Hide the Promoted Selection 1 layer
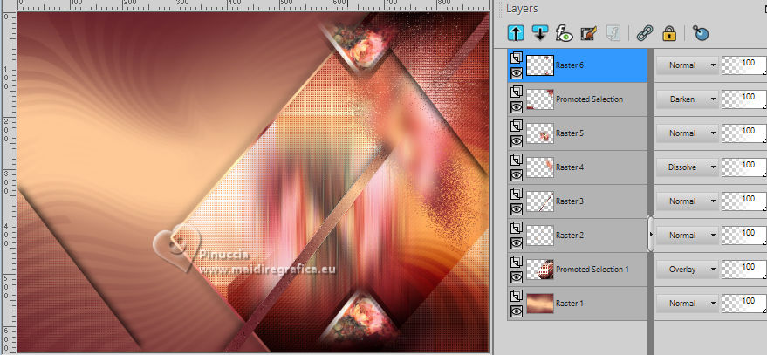This screenshot has width=767, height=355. point(517,276)
